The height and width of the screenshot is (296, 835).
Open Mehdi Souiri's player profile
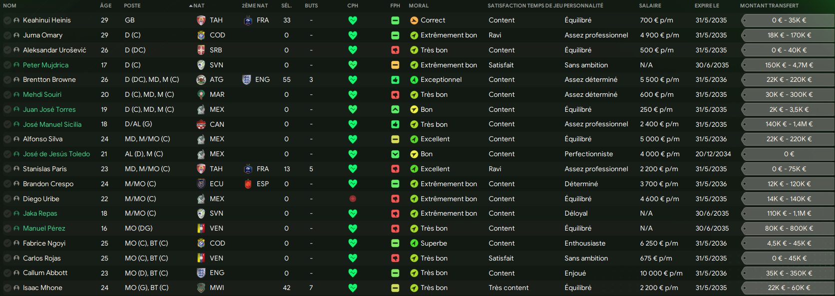coord(42,95)
